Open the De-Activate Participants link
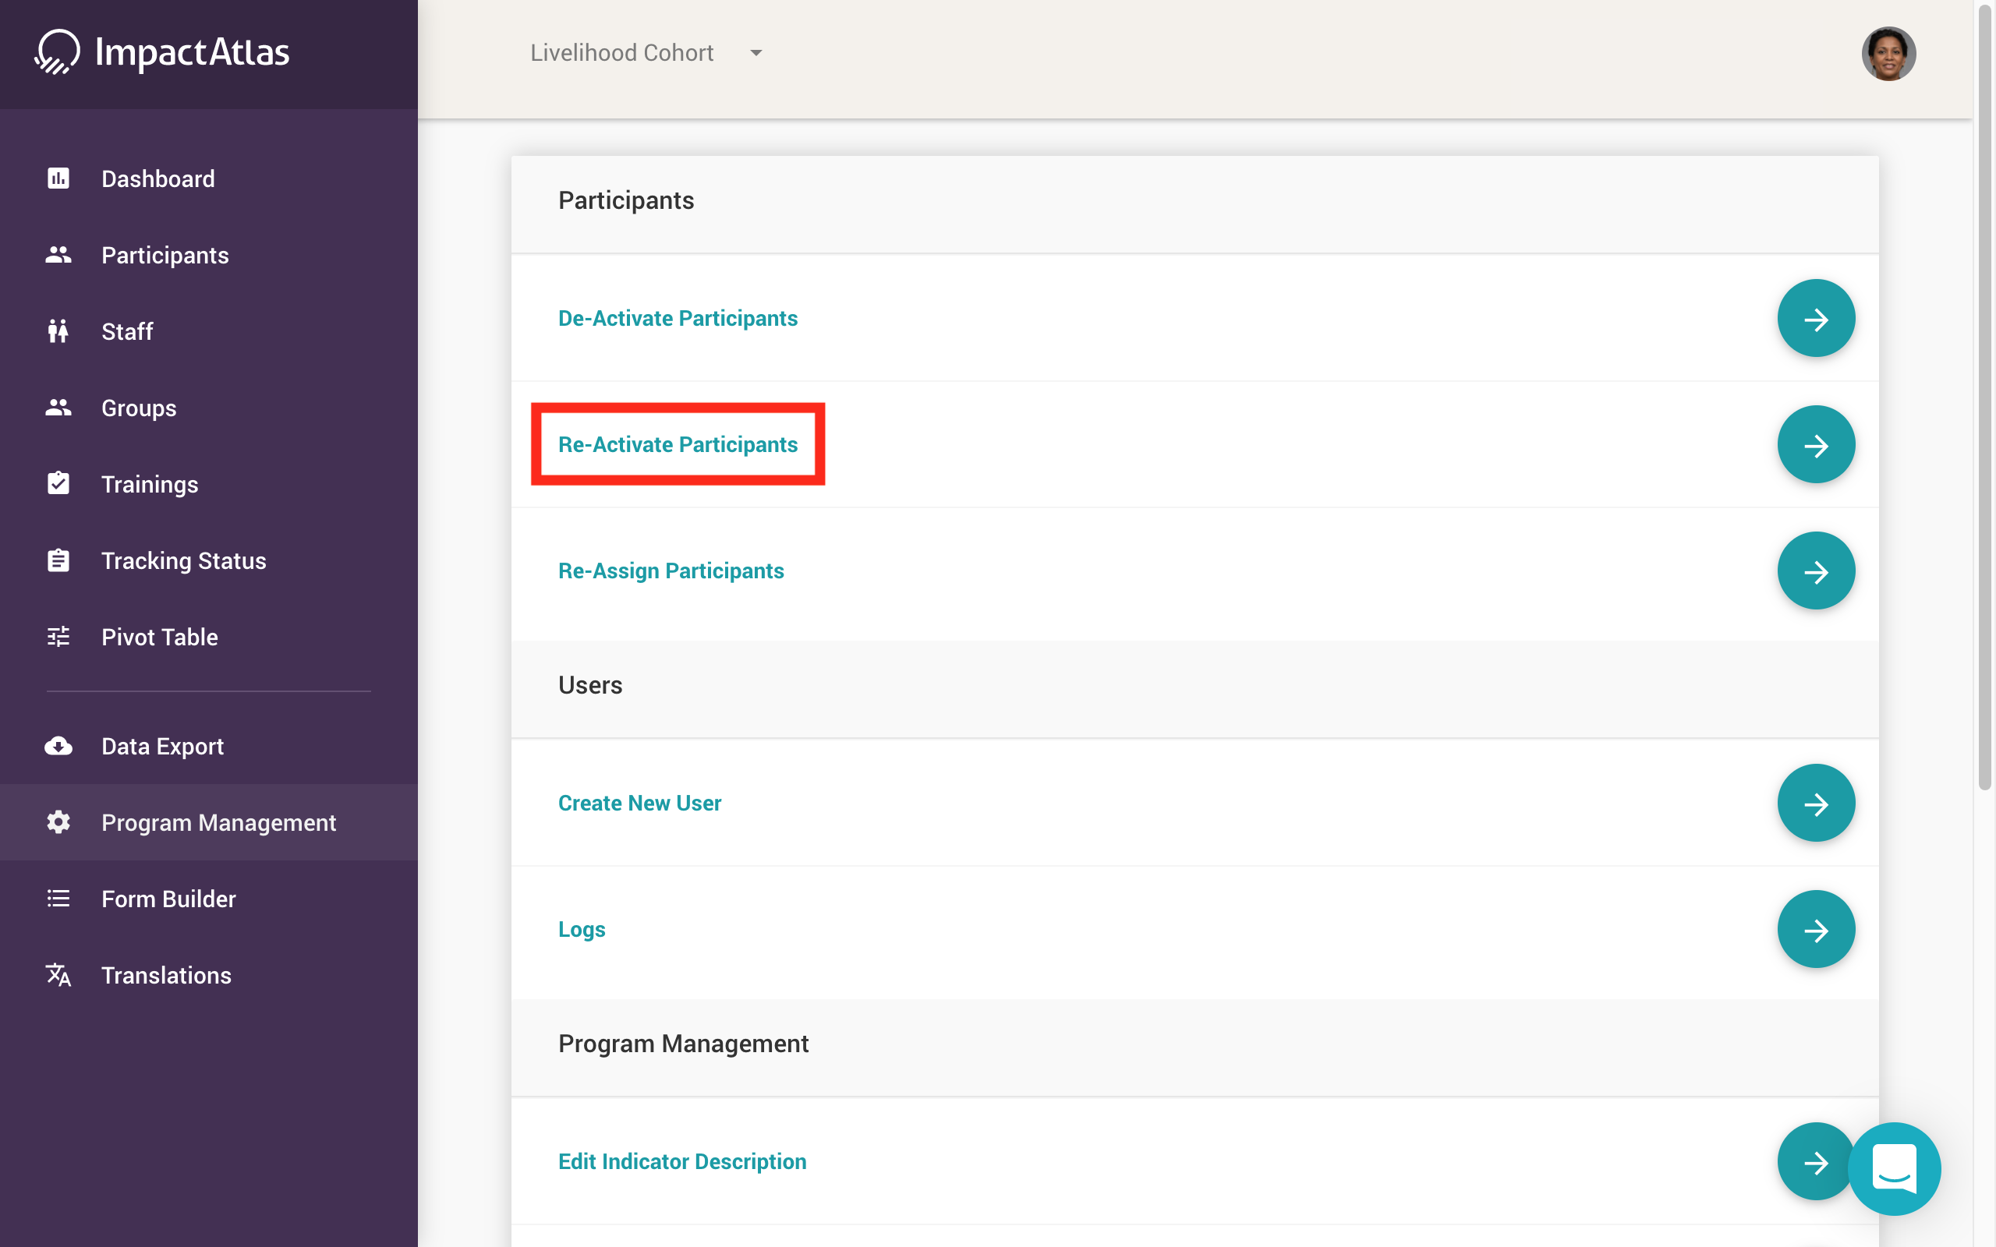This screenshot has height=1247, width=1996. 677,318
